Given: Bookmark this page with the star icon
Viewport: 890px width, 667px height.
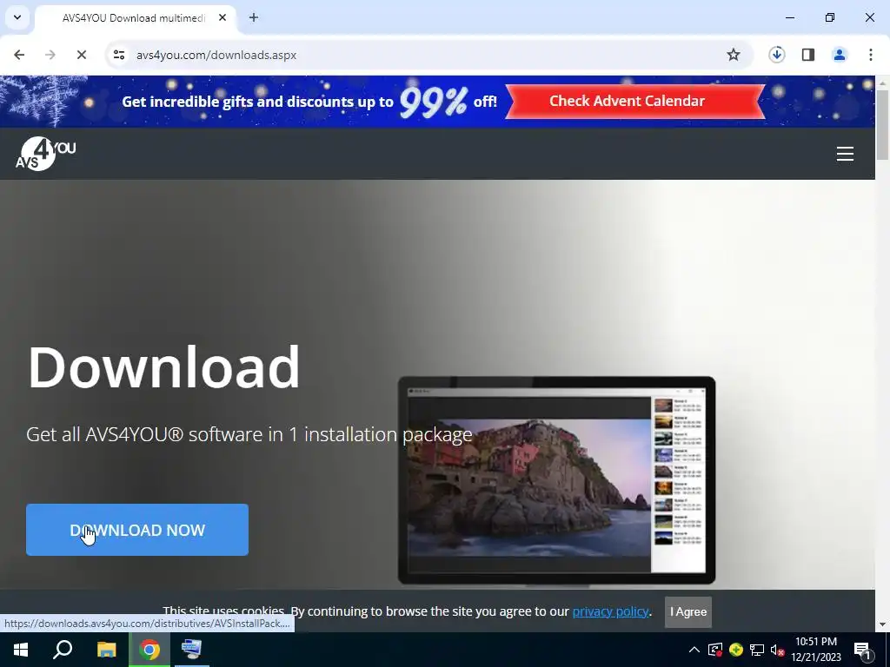Looking at the screenshot, I should coord(734,55).
